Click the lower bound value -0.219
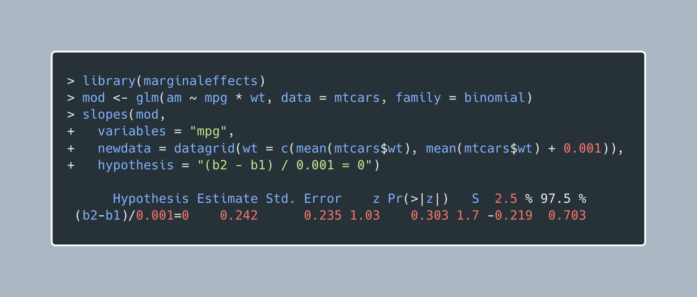Viewport: 697px width, 297px height. 510,216
